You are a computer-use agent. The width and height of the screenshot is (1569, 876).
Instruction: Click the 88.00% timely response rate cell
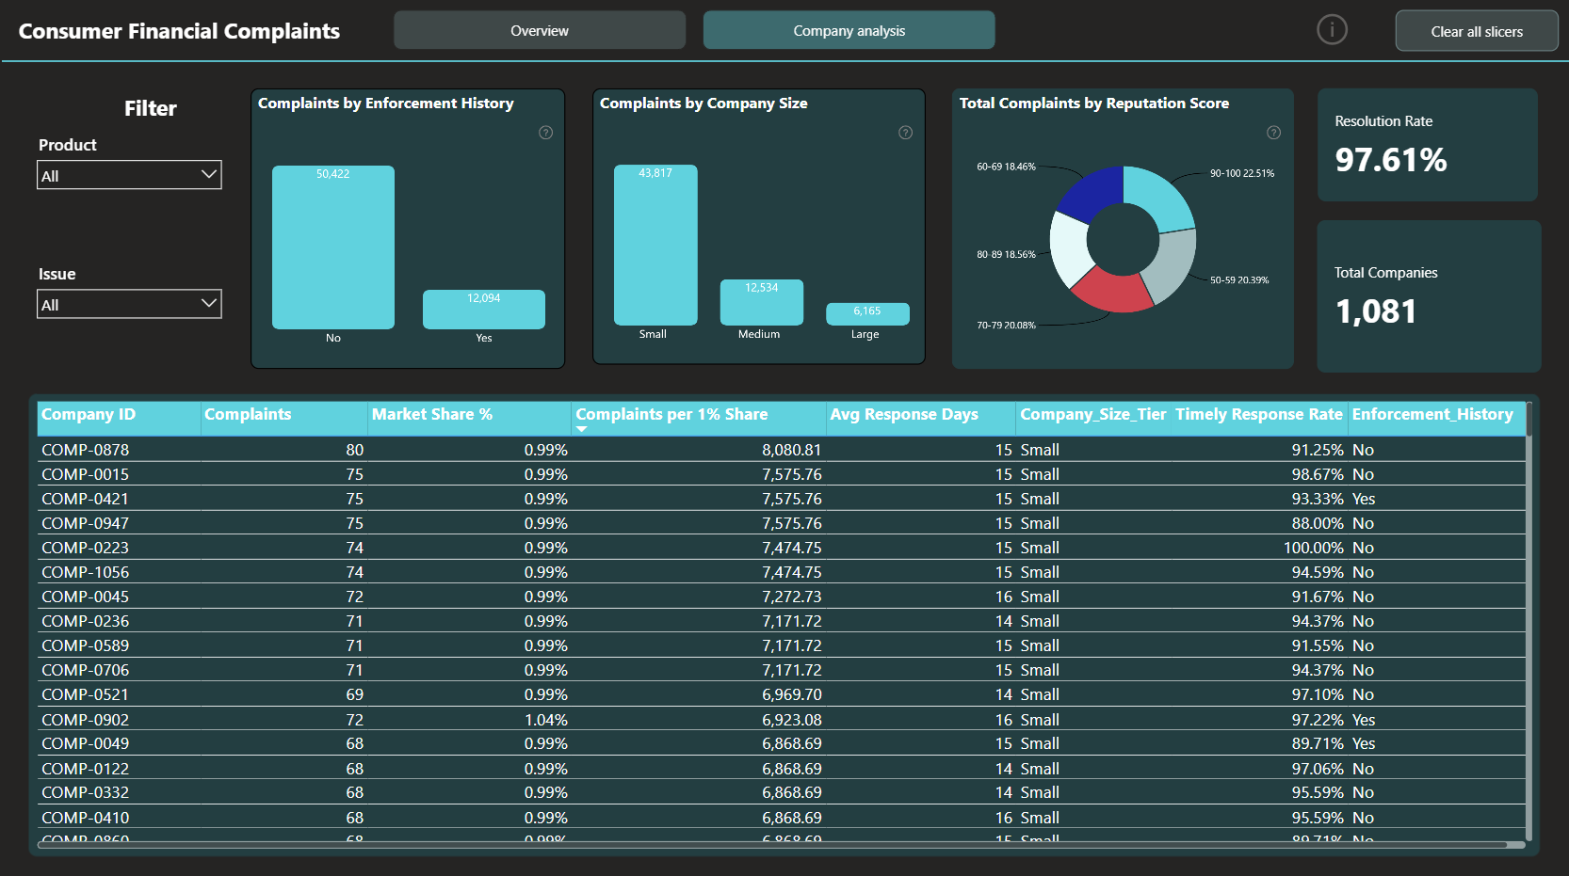[x=1318, y=523]
